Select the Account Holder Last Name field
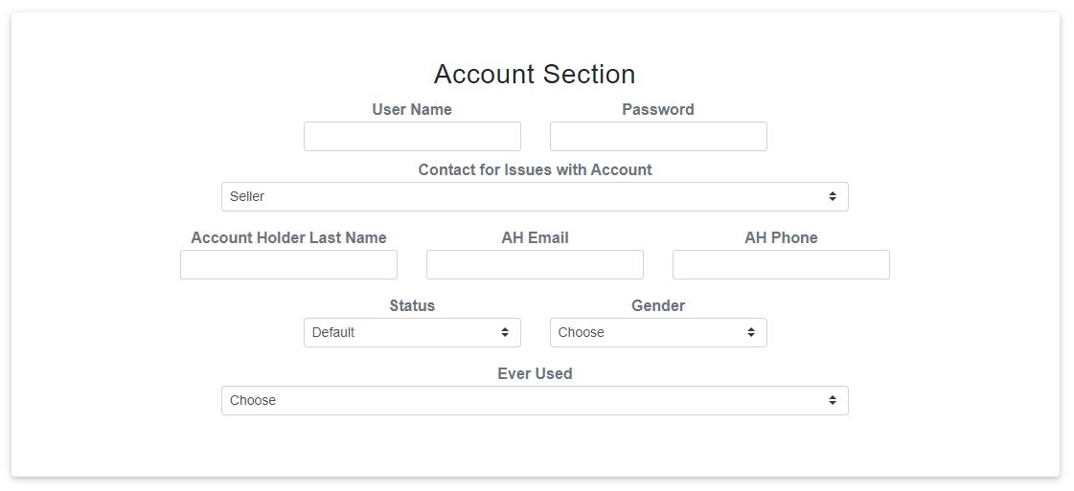 pyautogui.click(x=288, y=264)
